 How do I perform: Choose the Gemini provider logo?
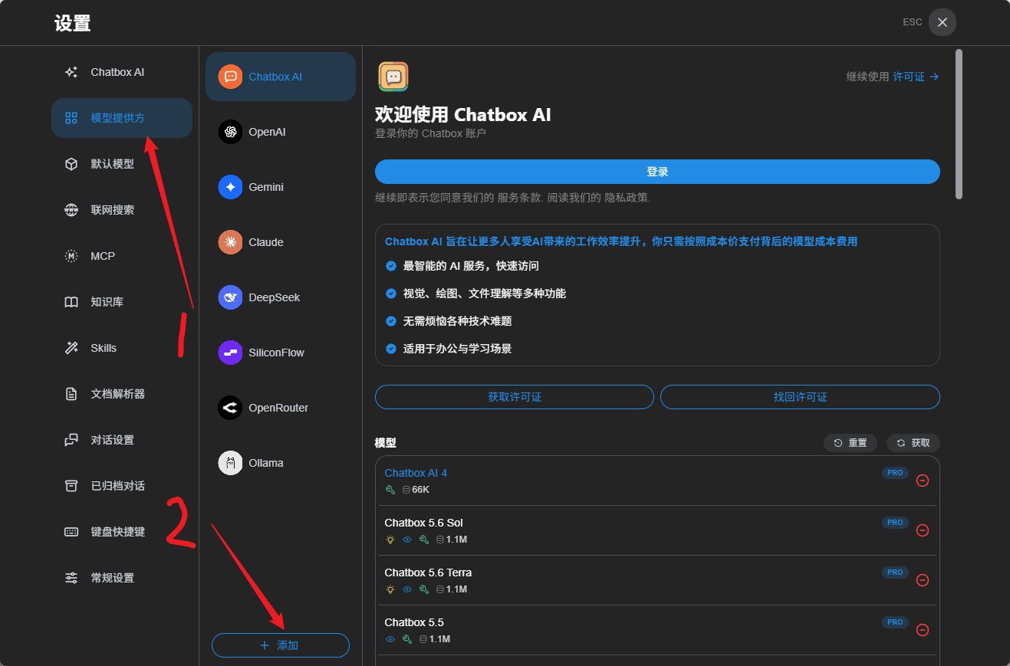pos(230,187)
